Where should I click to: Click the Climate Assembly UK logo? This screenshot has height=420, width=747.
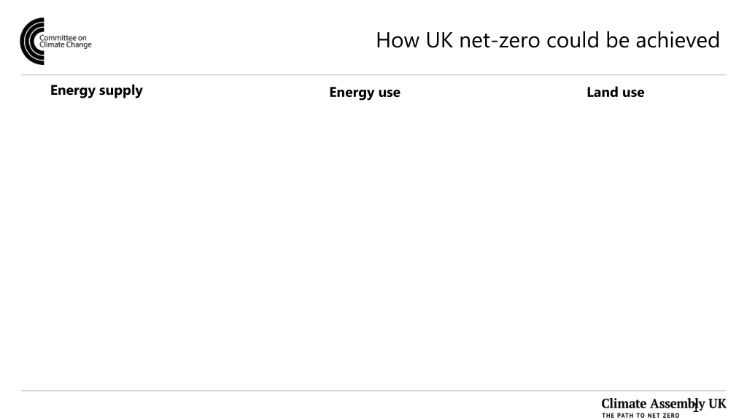pyautogui.click(x=664, y=408)
